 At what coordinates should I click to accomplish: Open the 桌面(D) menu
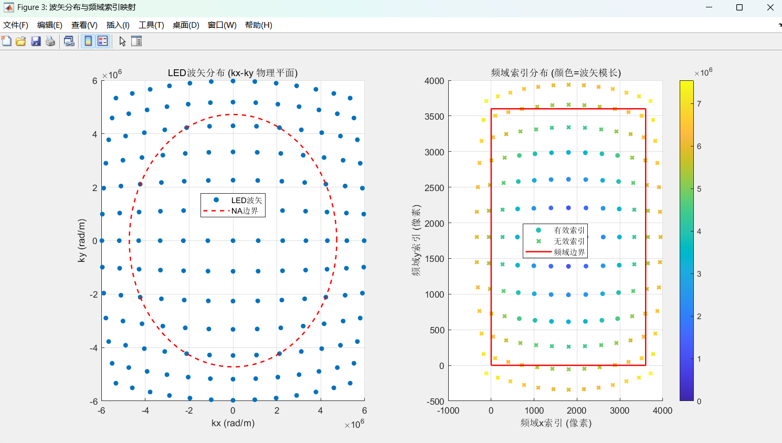[186, 25]
